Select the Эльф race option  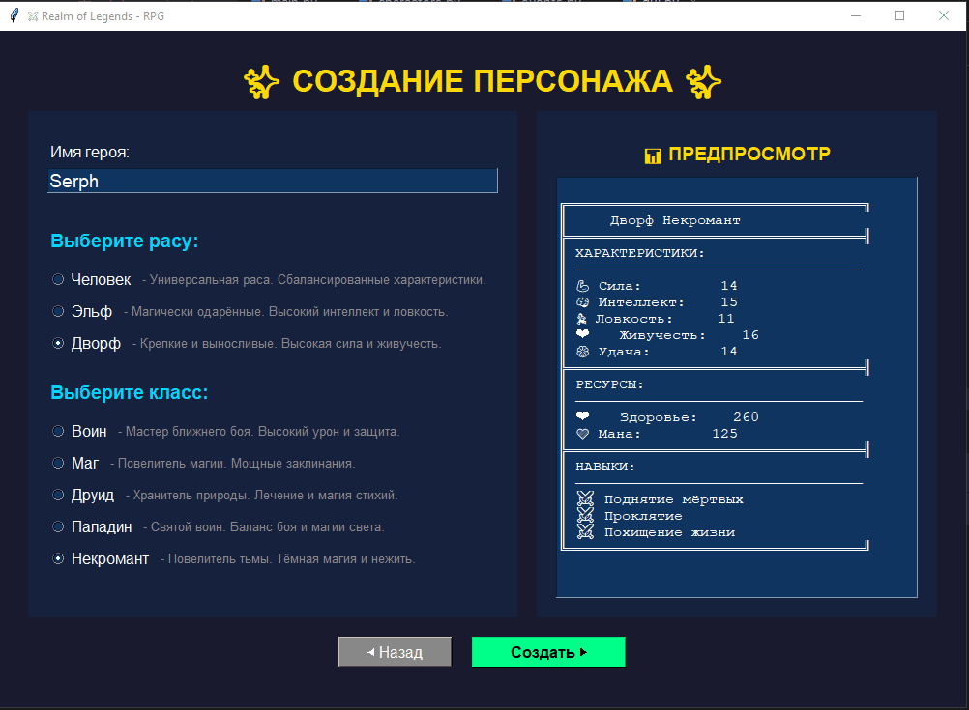tap(57, 311)
